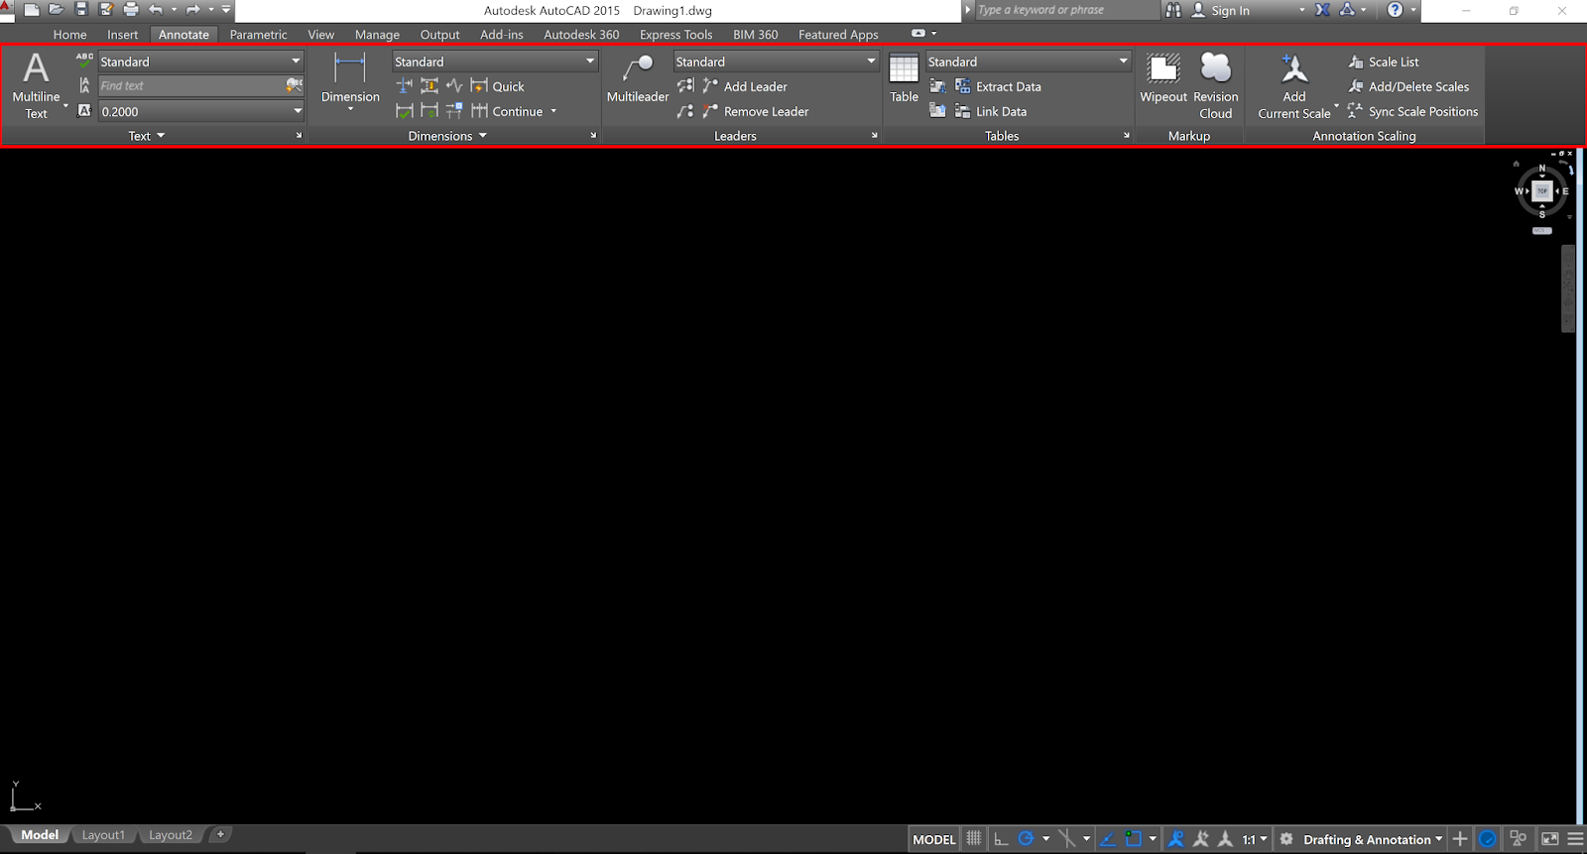Click the Continue dimension icon

point(479,111)
